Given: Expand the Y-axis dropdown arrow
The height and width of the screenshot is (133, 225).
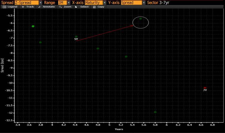Looking at the screenshot, I should point(144,3).
